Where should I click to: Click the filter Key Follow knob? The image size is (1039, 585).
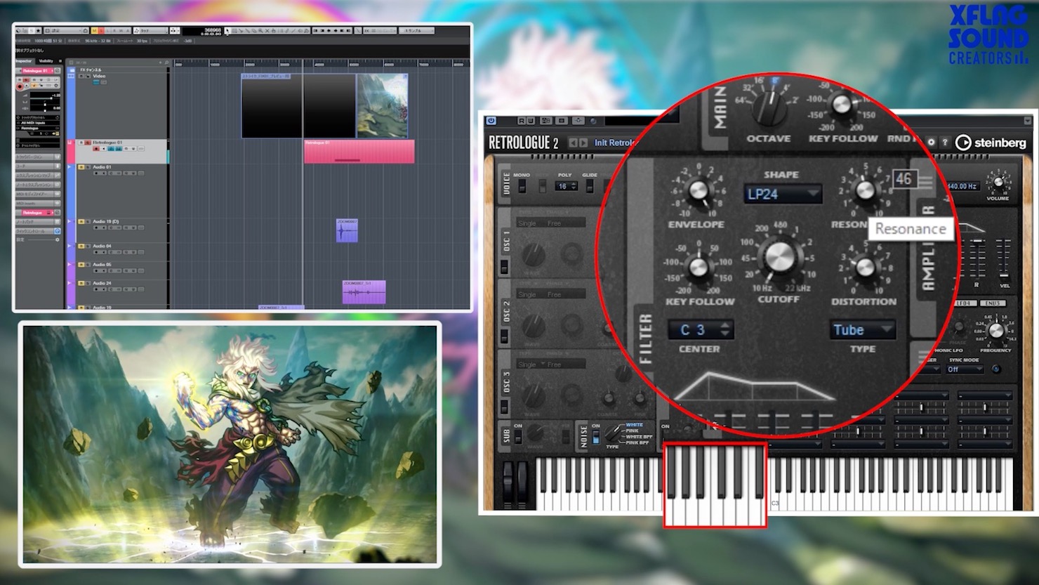698,267
